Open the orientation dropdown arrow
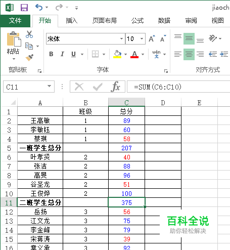 tap(220, 39)
